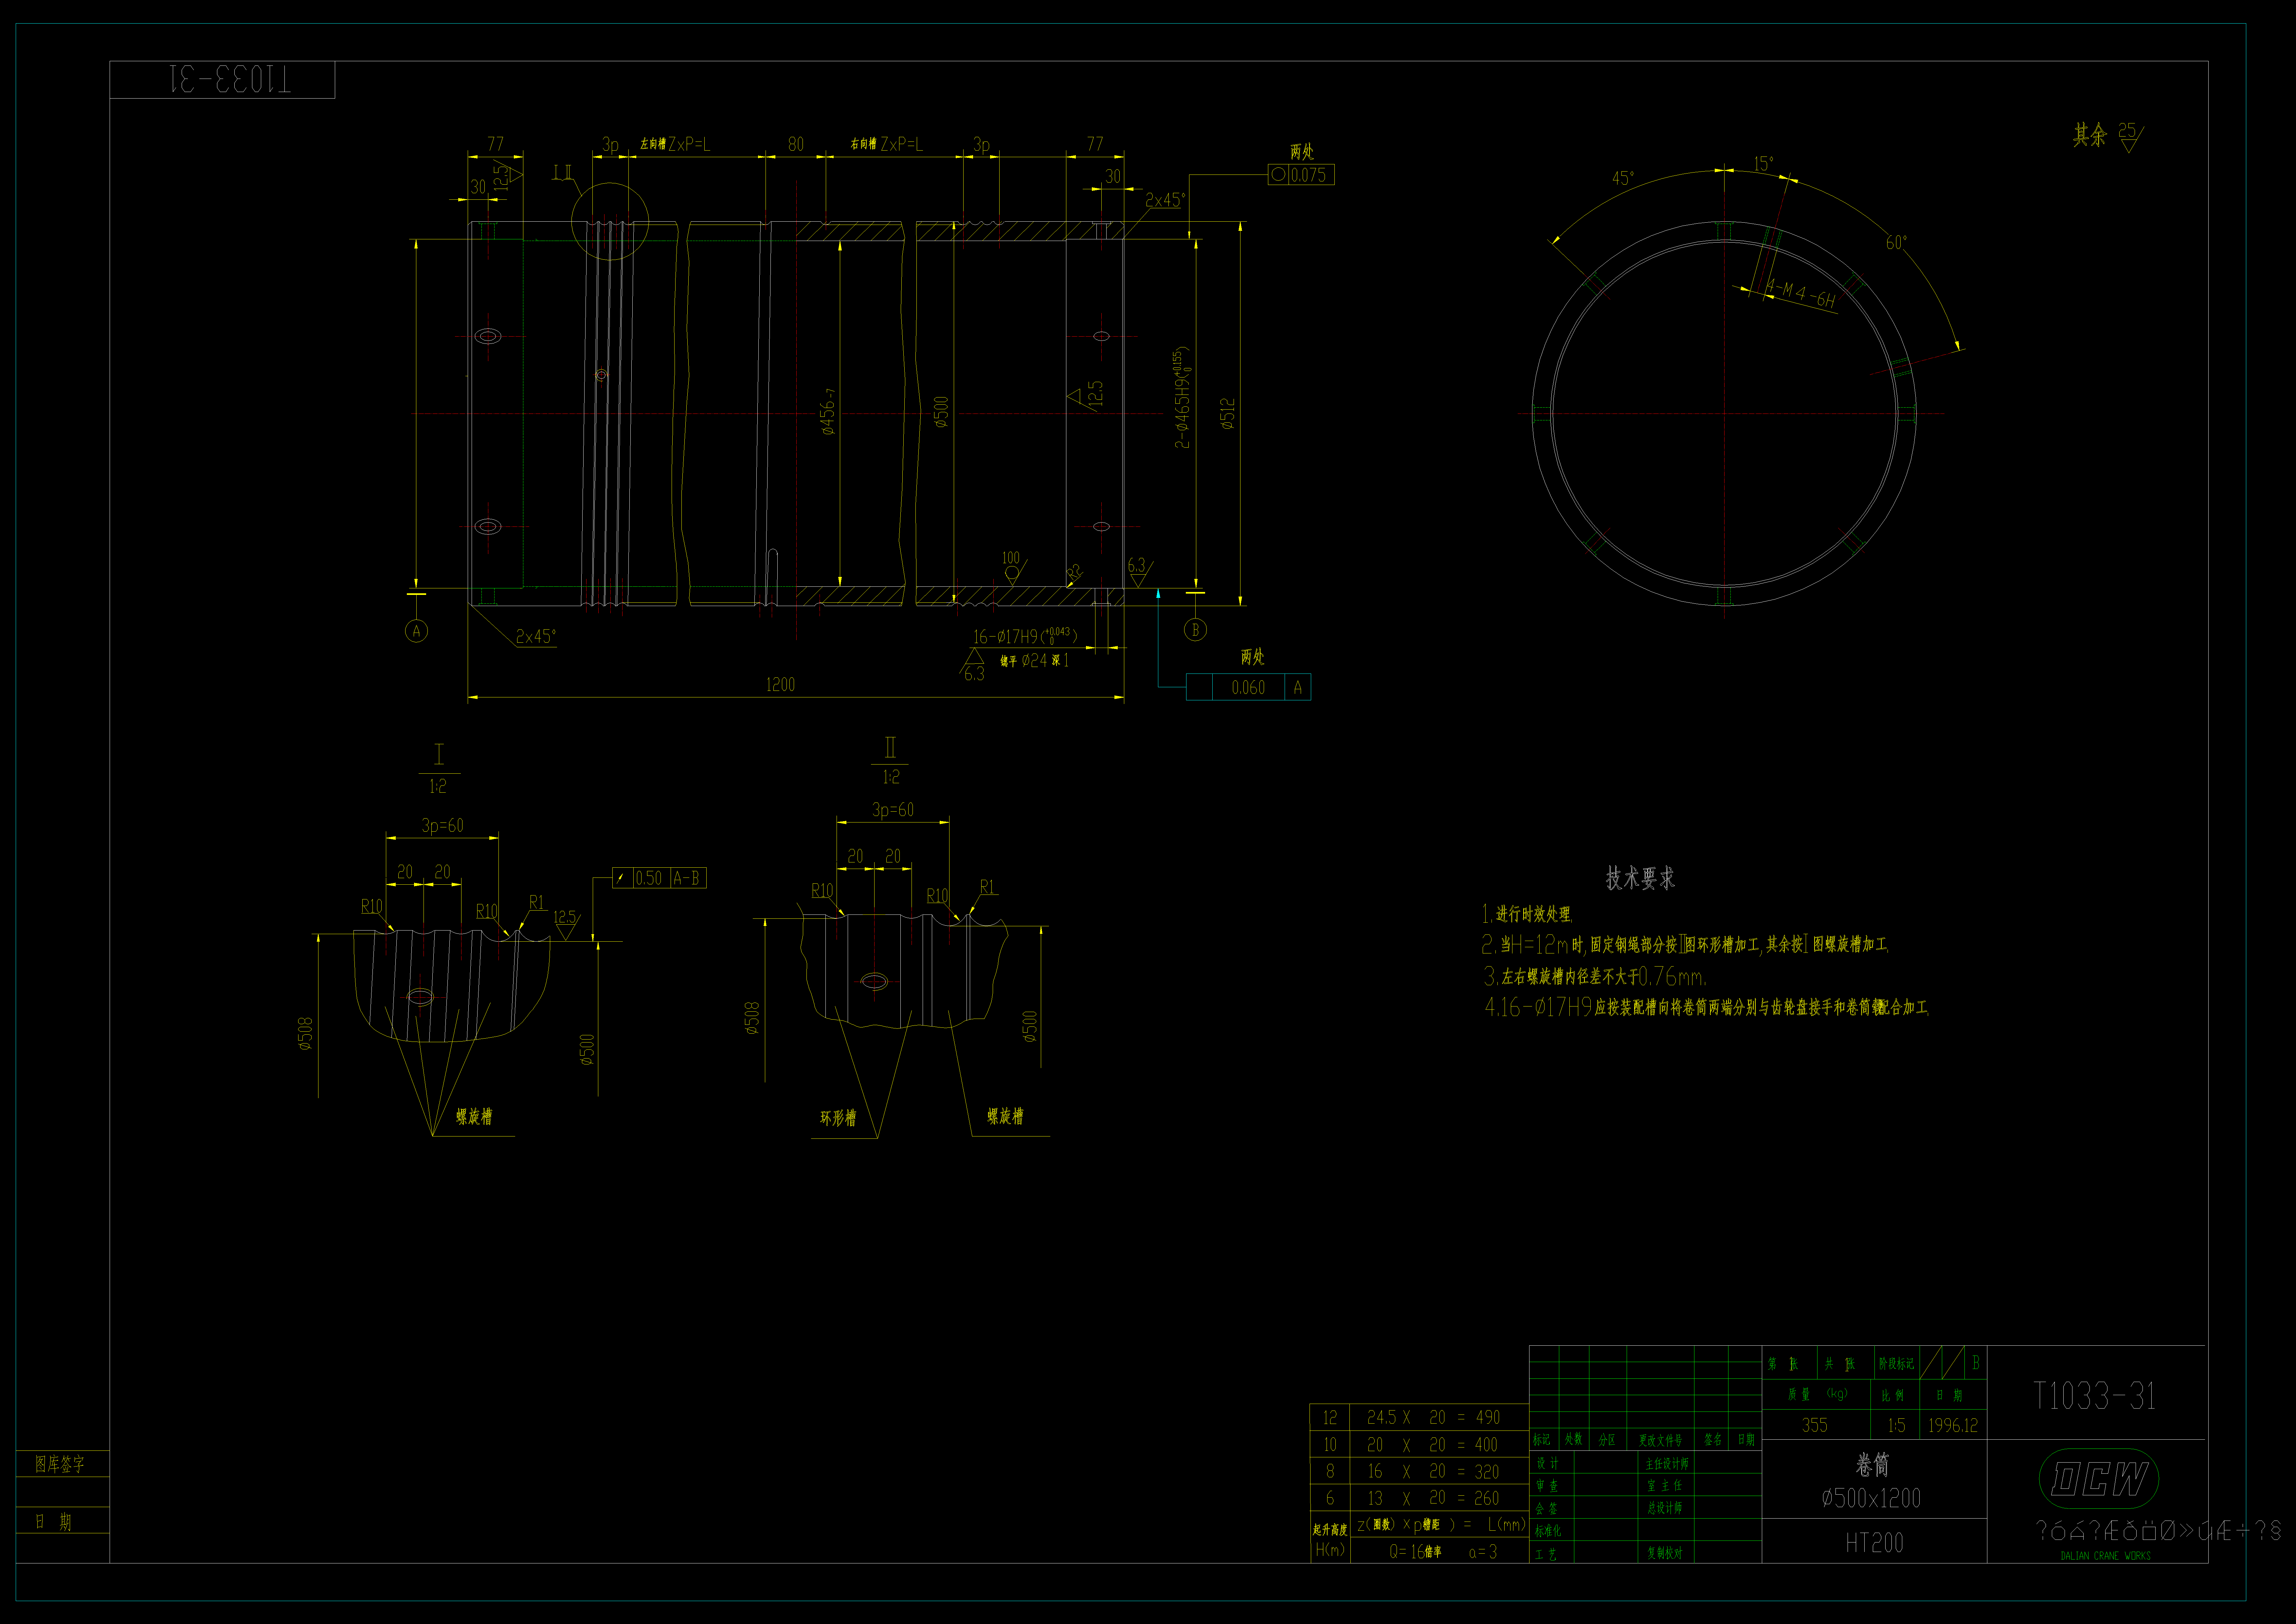
Task: Click the 0.075 roundness tolerance frame
Action: (1301, 175)
